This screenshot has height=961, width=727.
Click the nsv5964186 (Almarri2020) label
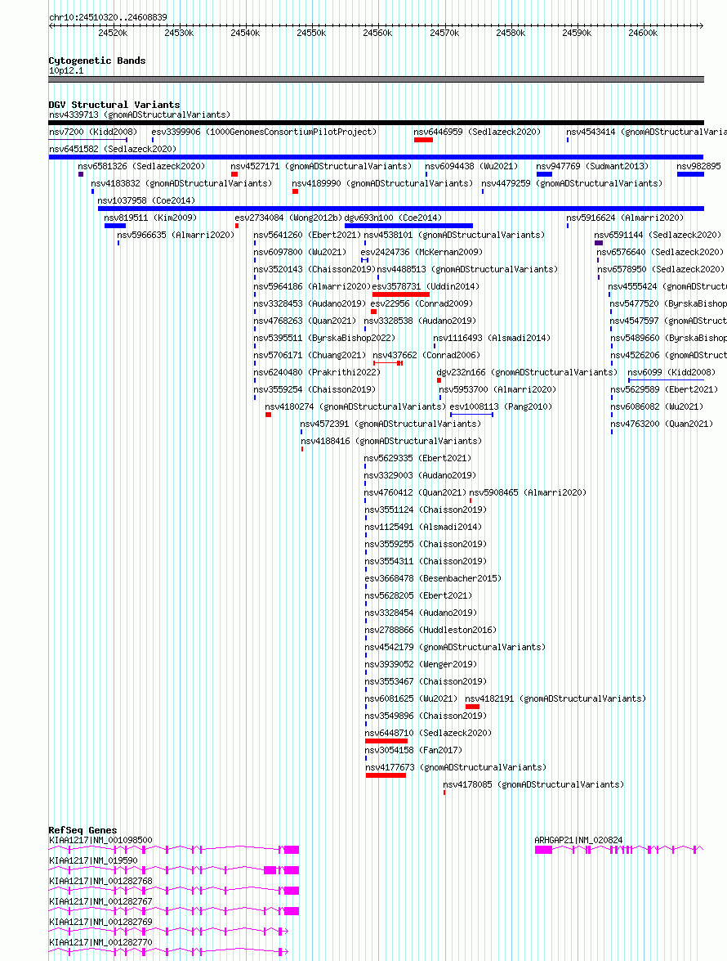coord(312,286)
